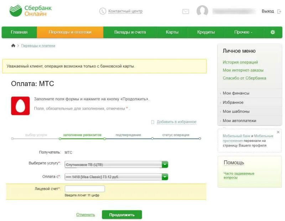
Task: Click the Контактный центр link
Action: 125,11
